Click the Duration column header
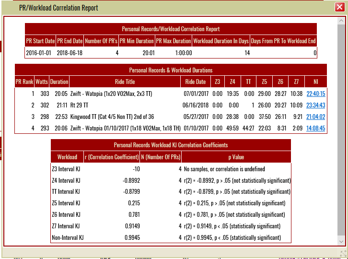The height and width of the screenshot is (259, 348). tap(59, 82)
